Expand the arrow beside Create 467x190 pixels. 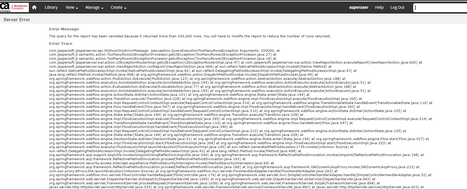[125, 8]
